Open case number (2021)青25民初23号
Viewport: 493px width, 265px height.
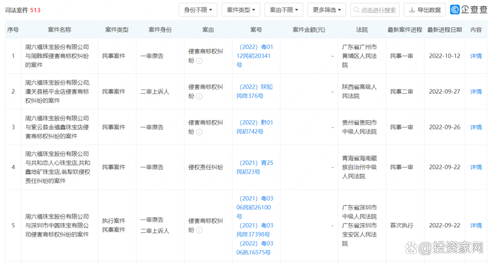[x=255, y=167]
